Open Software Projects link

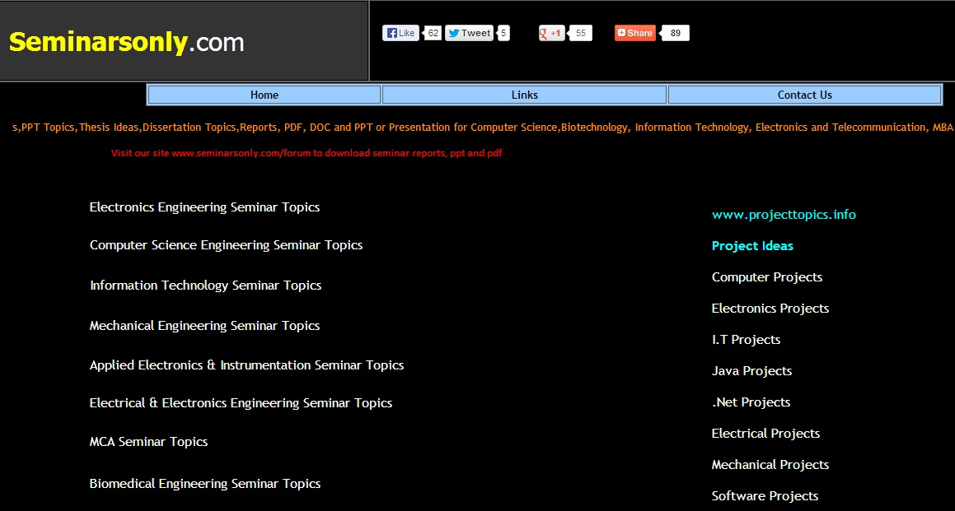pos(765,496)
